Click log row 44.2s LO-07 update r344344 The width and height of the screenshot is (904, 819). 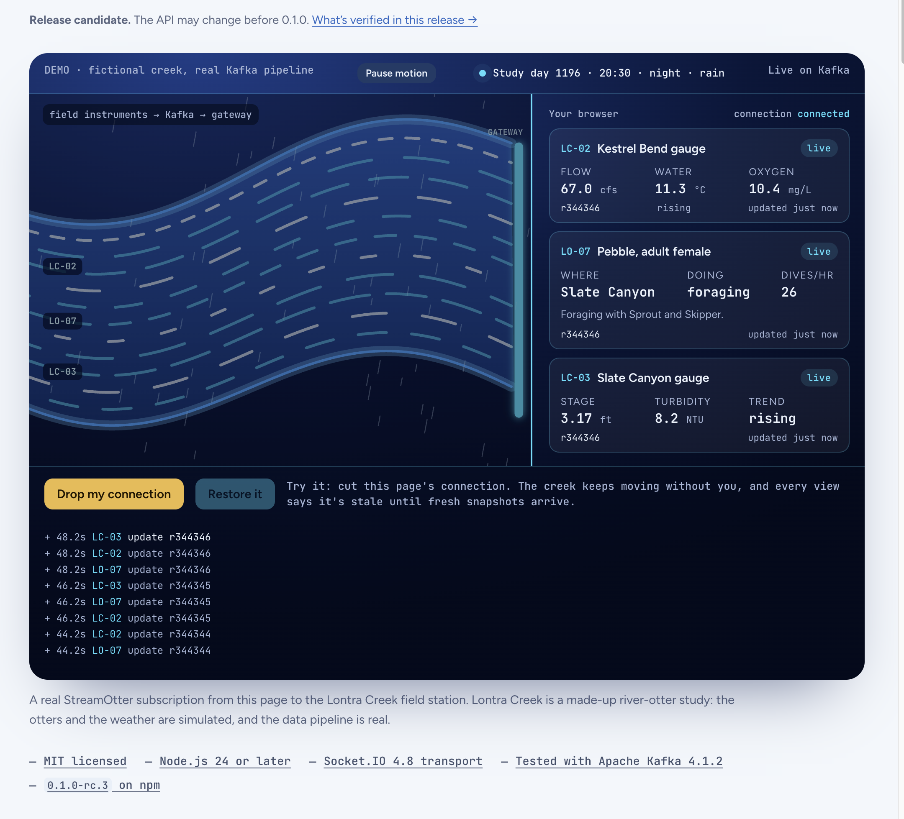pyautogui.click(x=128, y=650)
